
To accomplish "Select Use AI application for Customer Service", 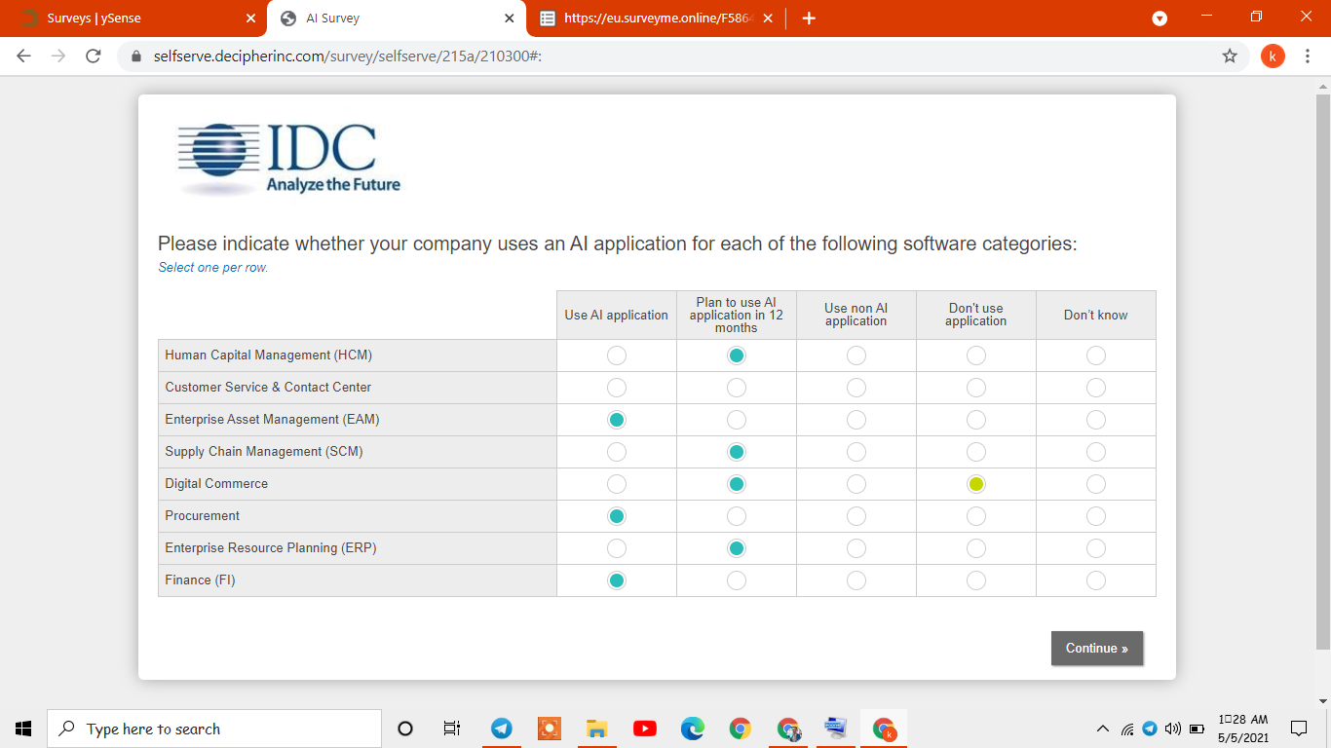I will pyautogui.click(x=617, y=388).
